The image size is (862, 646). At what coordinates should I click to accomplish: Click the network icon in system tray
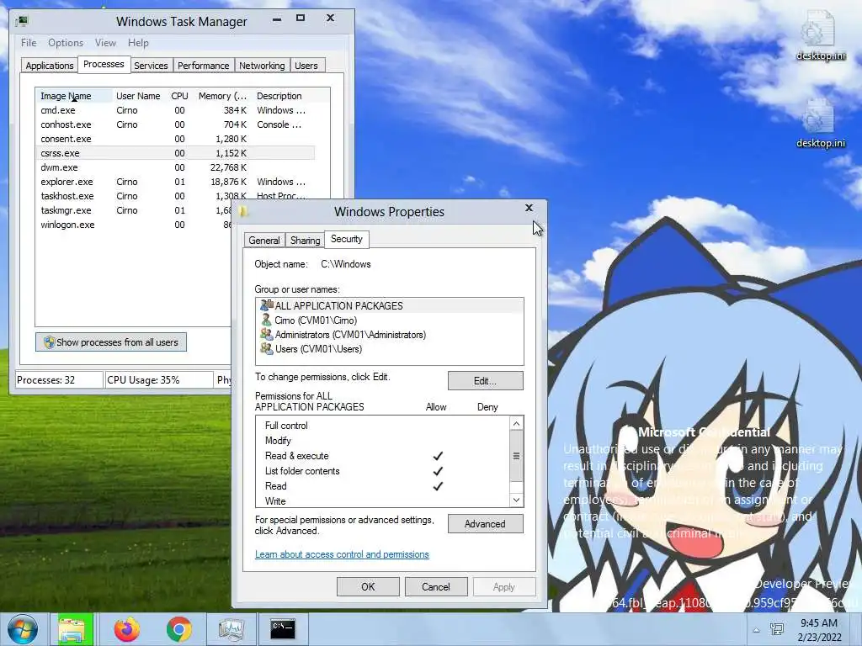click(777, 629)
